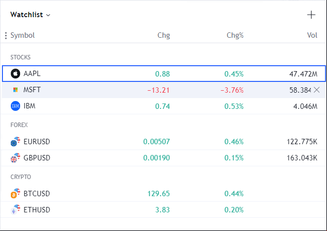Image resolution: width=327 pixels, height=231 pixels.
Task: Click the EURUSD flag icon
Action: pyautogui.click(x=15, y=142)
